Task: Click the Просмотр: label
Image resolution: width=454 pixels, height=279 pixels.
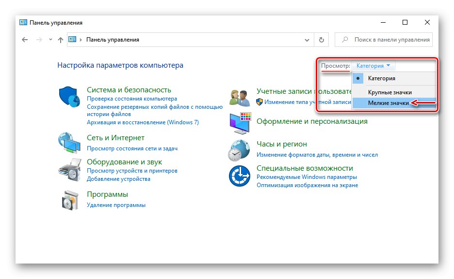Action: 336,66
